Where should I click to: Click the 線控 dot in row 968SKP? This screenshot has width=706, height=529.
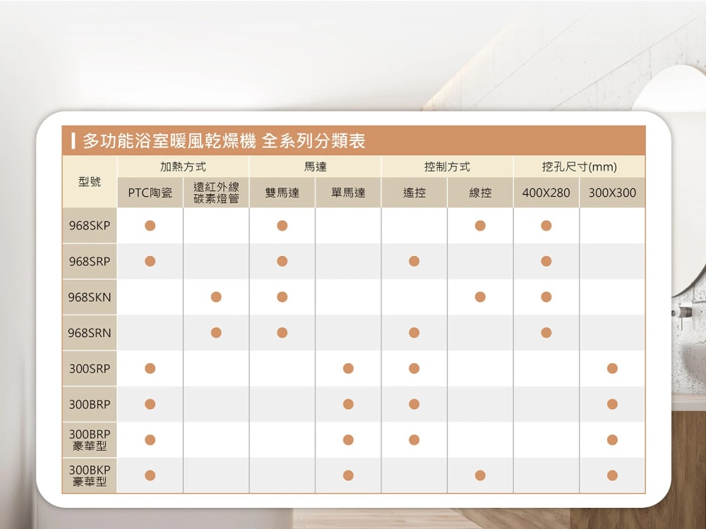[x=480, y=226]
